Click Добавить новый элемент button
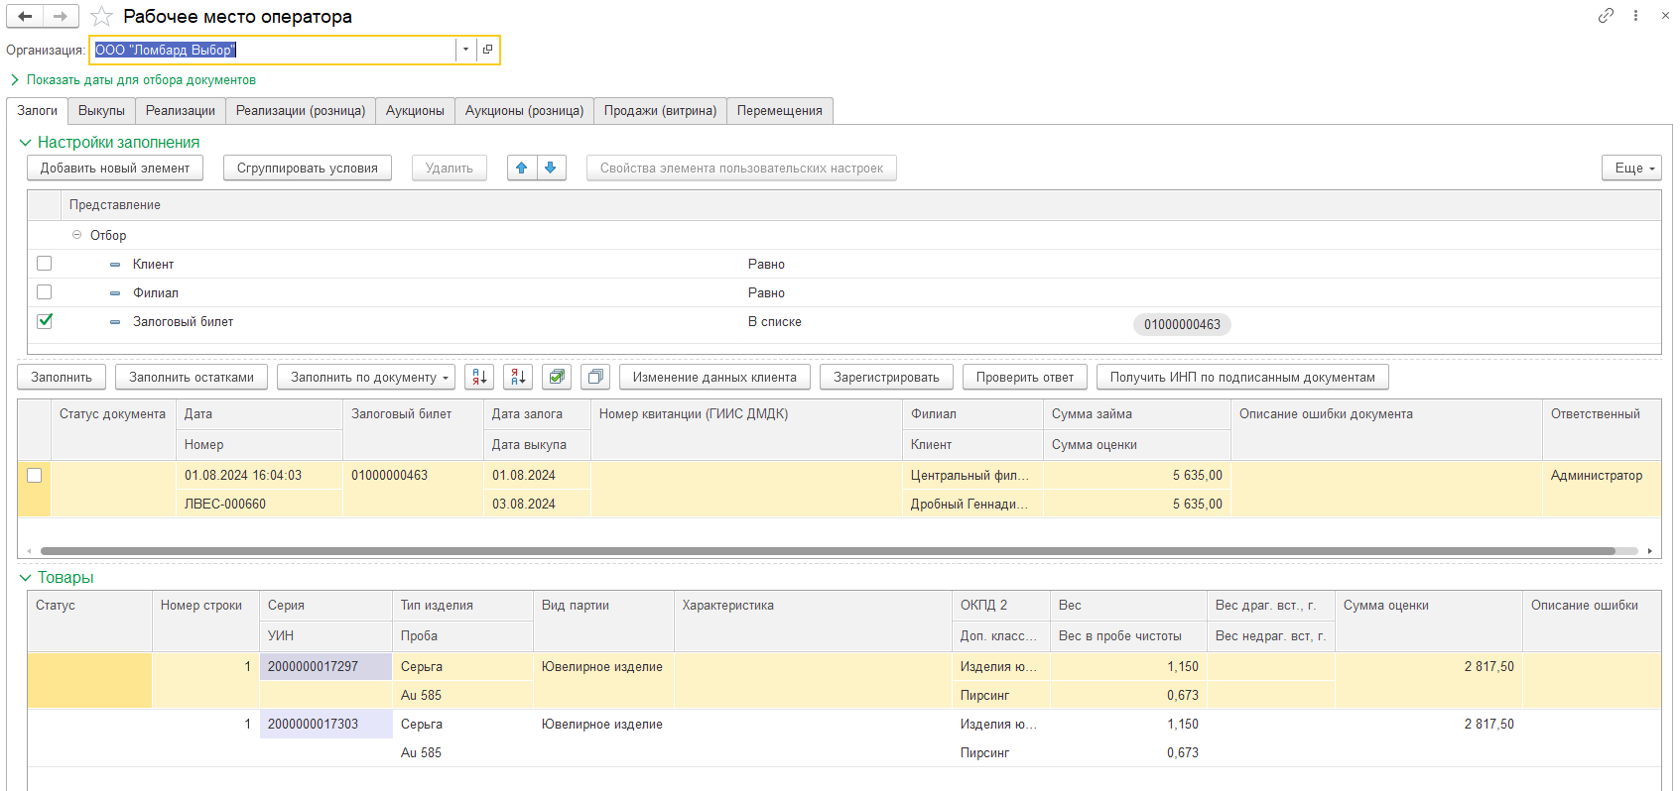 click(115, 168)
